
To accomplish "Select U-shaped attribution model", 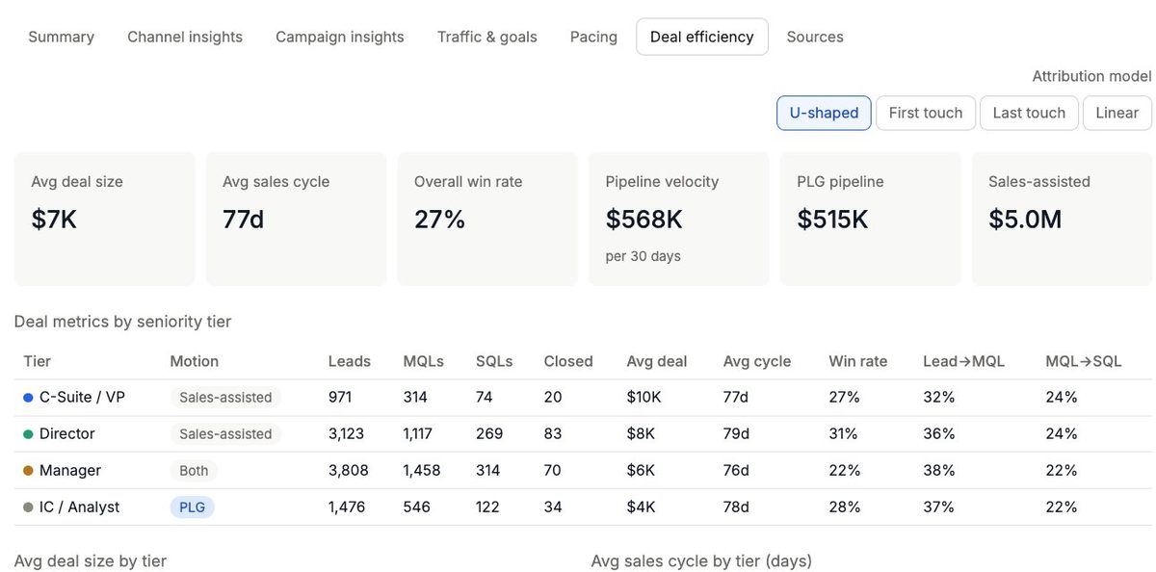I will [824, 113].
